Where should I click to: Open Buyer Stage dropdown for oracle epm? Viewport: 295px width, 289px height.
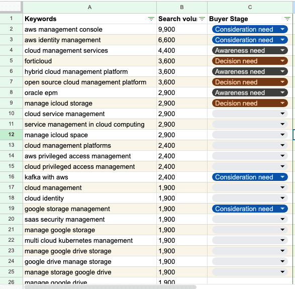[250, 92]
